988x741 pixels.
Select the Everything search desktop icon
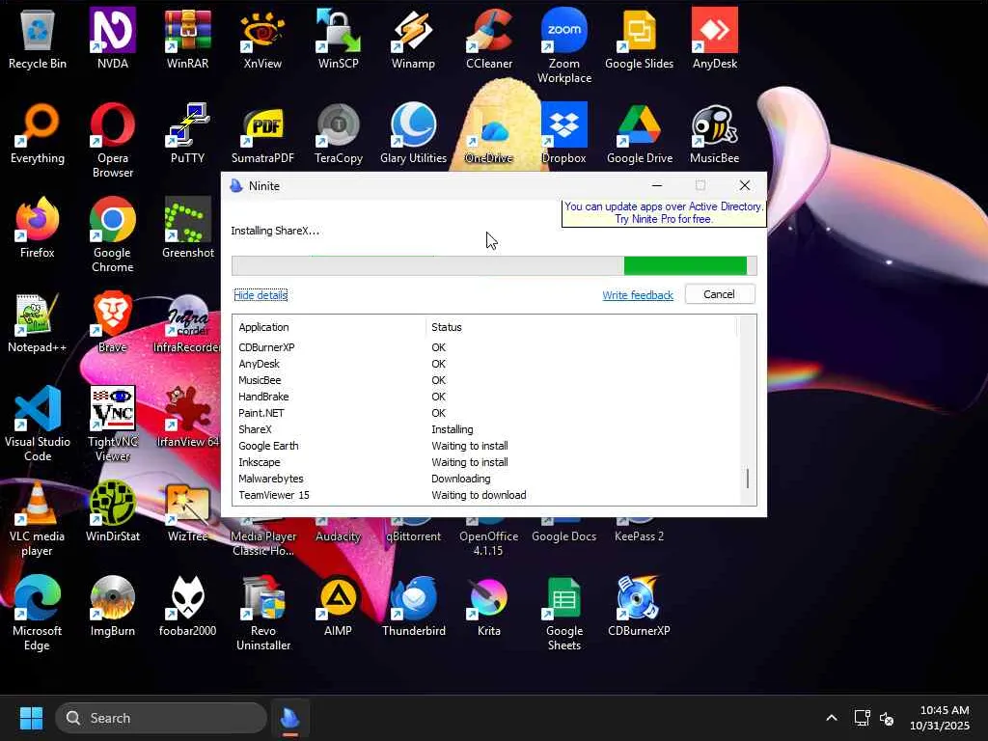coord(38,133)
